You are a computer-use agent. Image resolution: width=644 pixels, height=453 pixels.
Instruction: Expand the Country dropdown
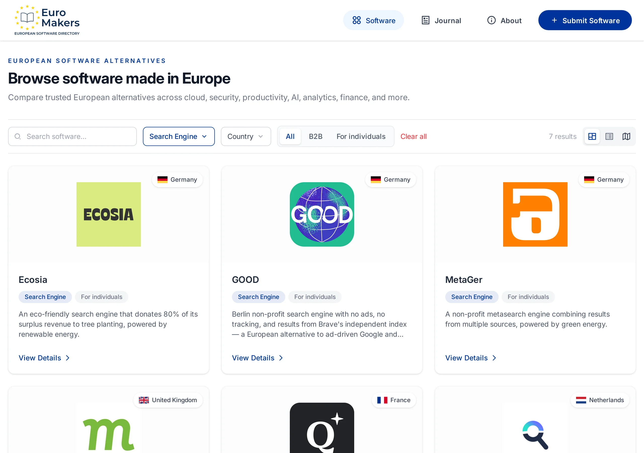246,136
